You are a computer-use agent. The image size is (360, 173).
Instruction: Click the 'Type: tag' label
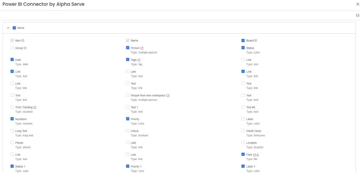click(x=136, y=64)
